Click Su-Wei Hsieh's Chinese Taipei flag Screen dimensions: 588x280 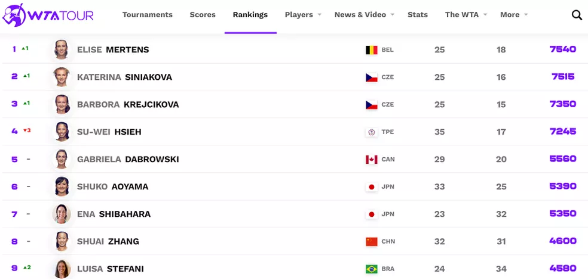tap(372, 132)
